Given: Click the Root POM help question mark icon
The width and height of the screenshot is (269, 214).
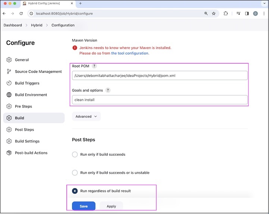Looking at the screenshot, I should tap(94, 66).
